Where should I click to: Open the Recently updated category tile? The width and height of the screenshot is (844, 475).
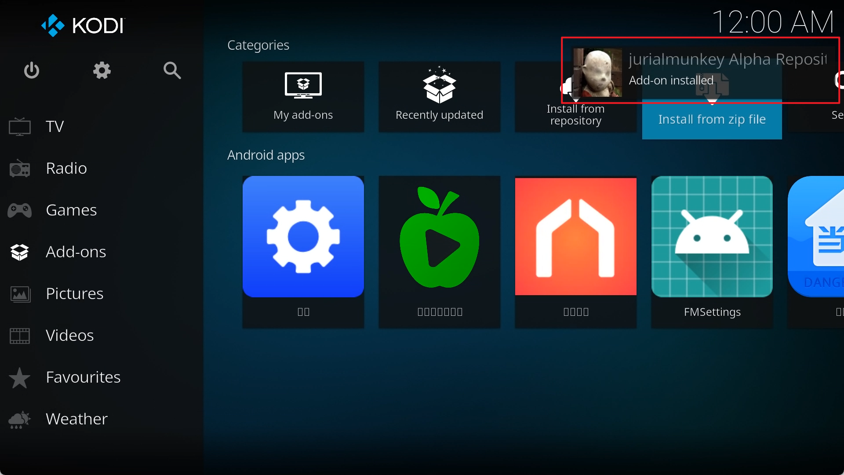coord(440,97)
